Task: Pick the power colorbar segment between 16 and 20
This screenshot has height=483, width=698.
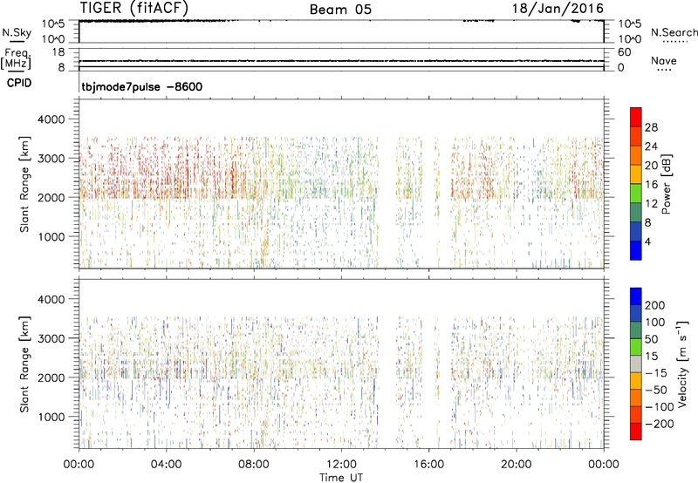Action: point(636,174)
